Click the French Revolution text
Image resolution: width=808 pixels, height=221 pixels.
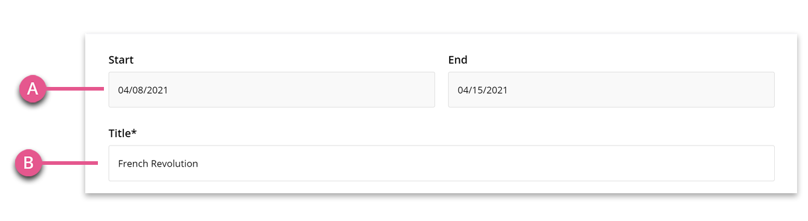click(x=158, y=164)
